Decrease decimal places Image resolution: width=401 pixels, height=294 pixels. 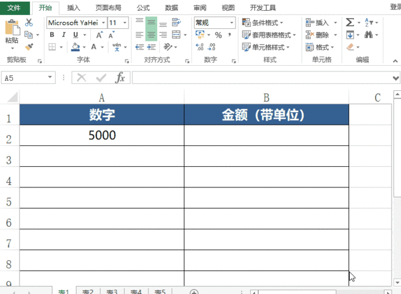point(212,47)
